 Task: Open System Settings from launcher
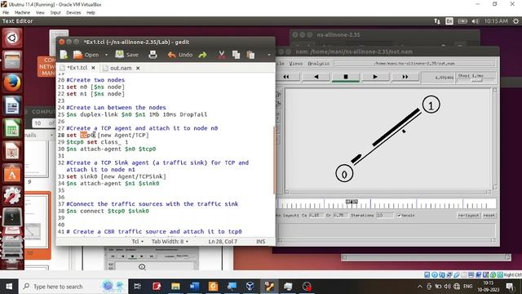tap(12, 196)
